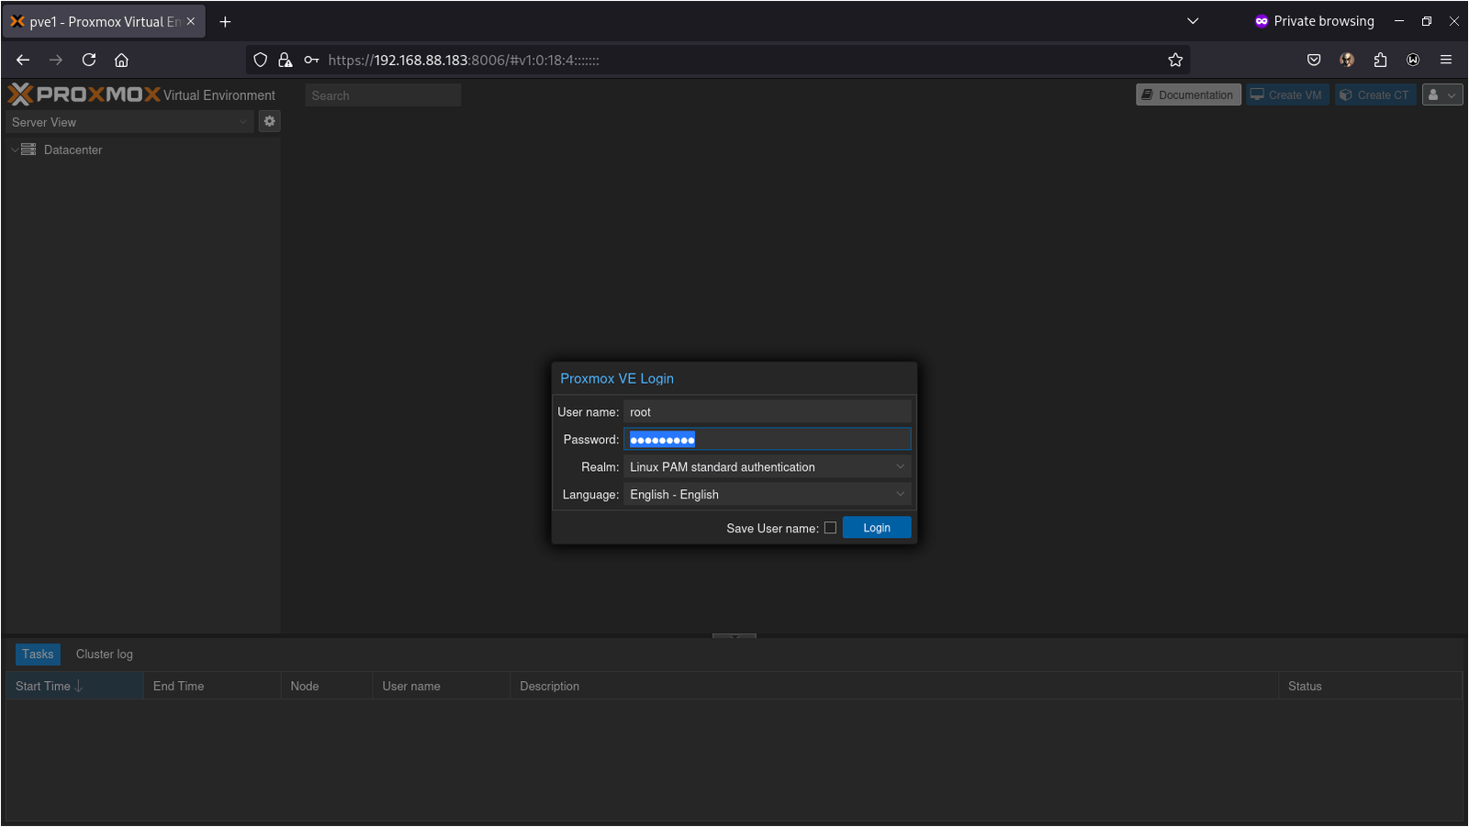Collapse the bottom log panel handle
The width and height of the screenshot is (1469, 827).
pyautogui.click(x=734, y=635)
